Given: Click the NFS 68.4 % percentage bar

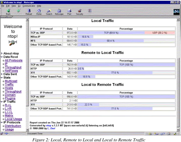Looking at the screenshot, I should click(x=111, y=41).
